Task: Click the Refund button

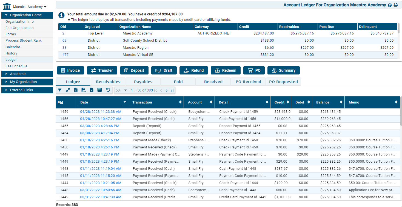Action: [x=194, y=70]
